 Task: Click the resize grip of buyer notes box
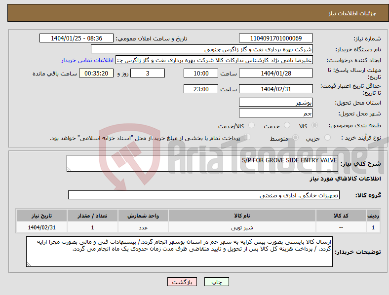coord(29,264)
